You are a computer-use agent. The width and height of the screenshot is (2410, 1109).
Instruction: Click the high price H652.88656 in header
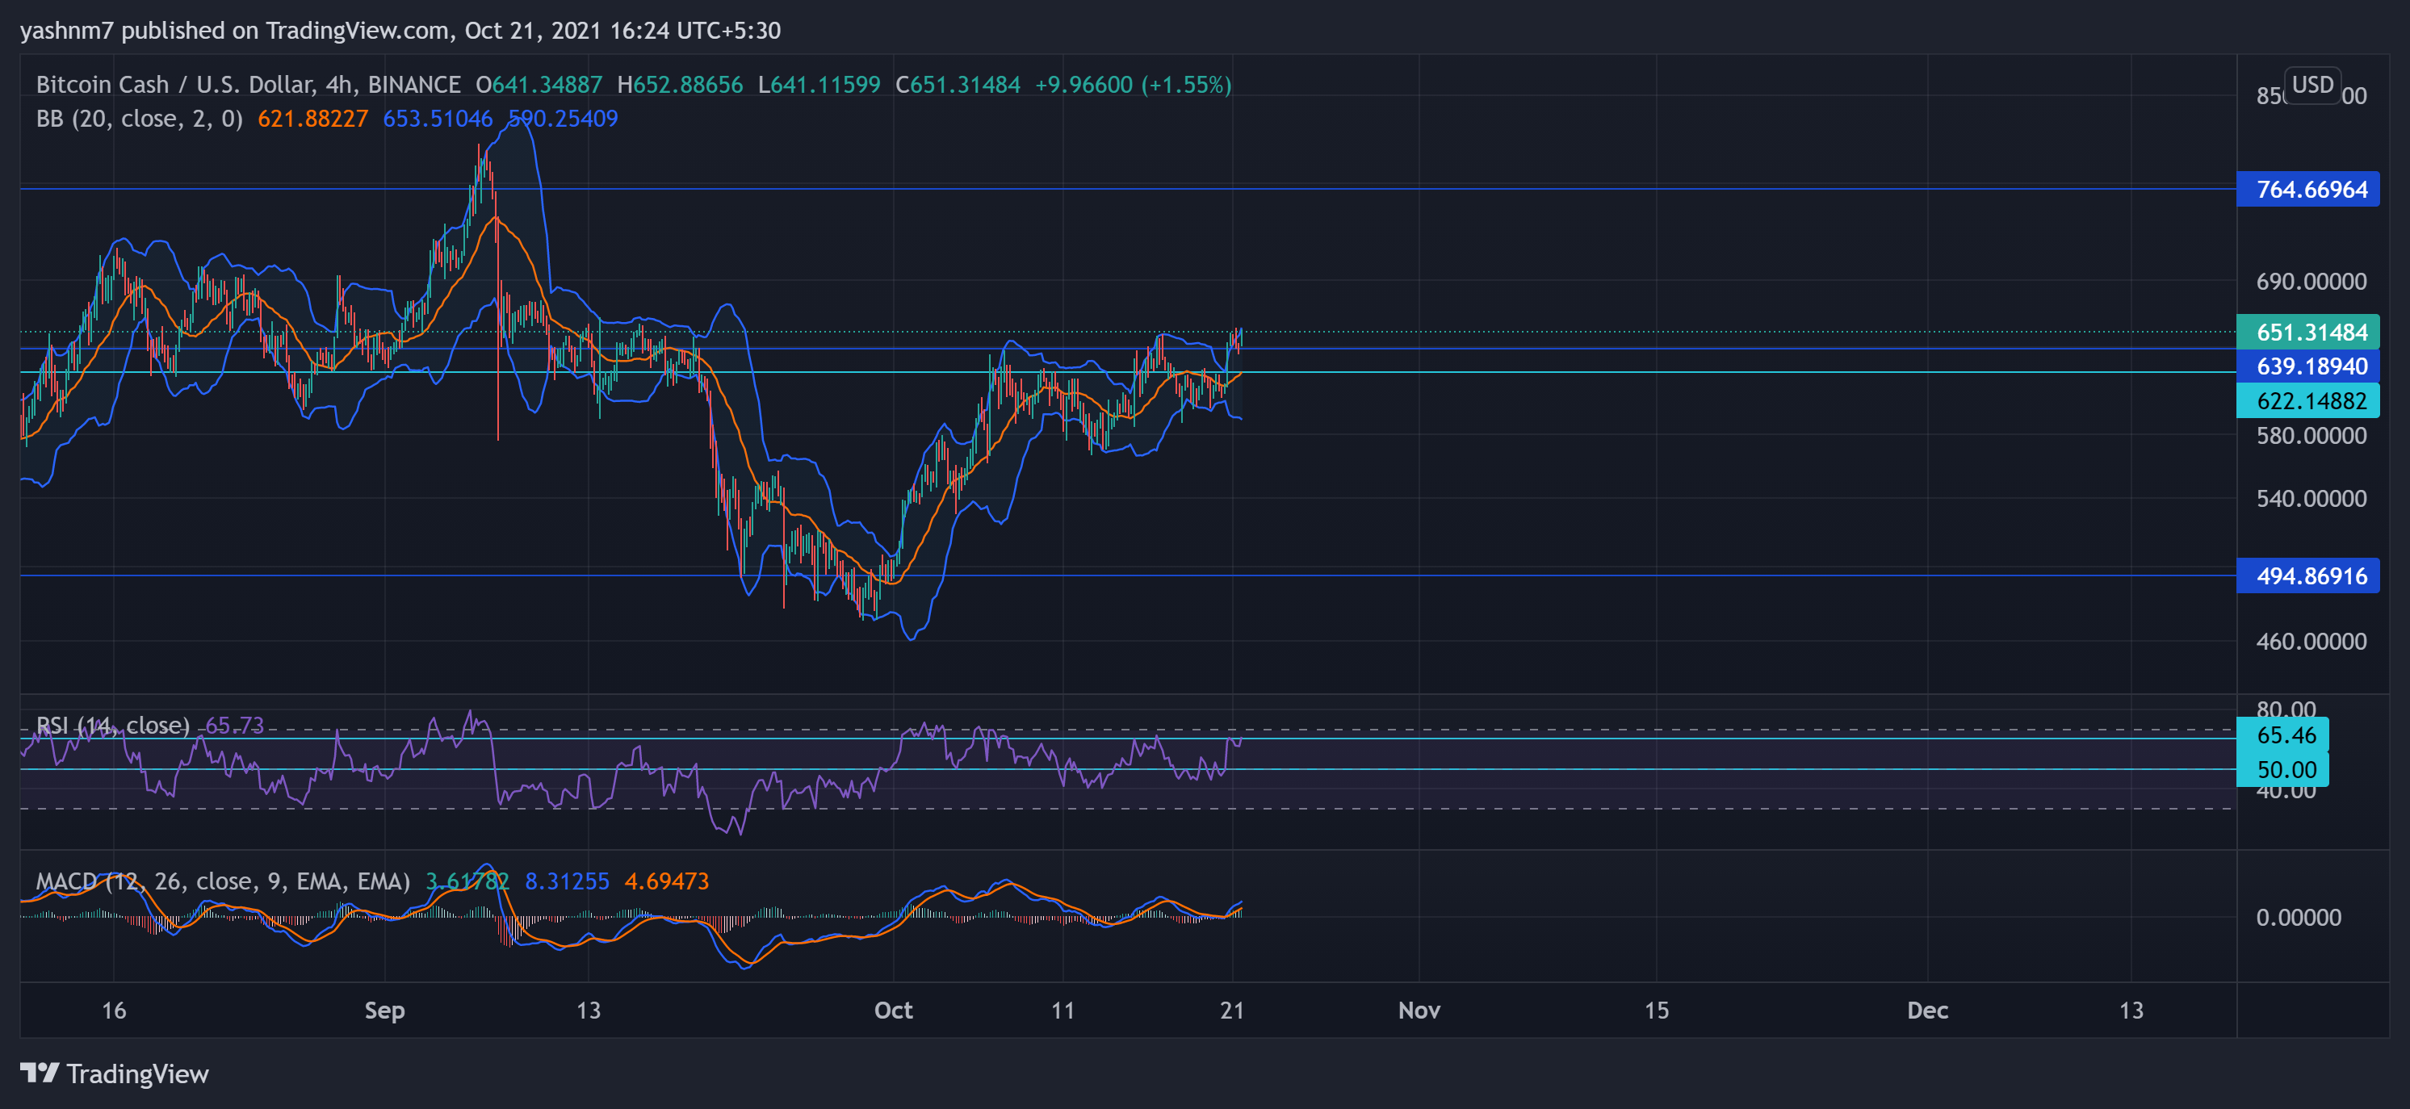[680, 85]
